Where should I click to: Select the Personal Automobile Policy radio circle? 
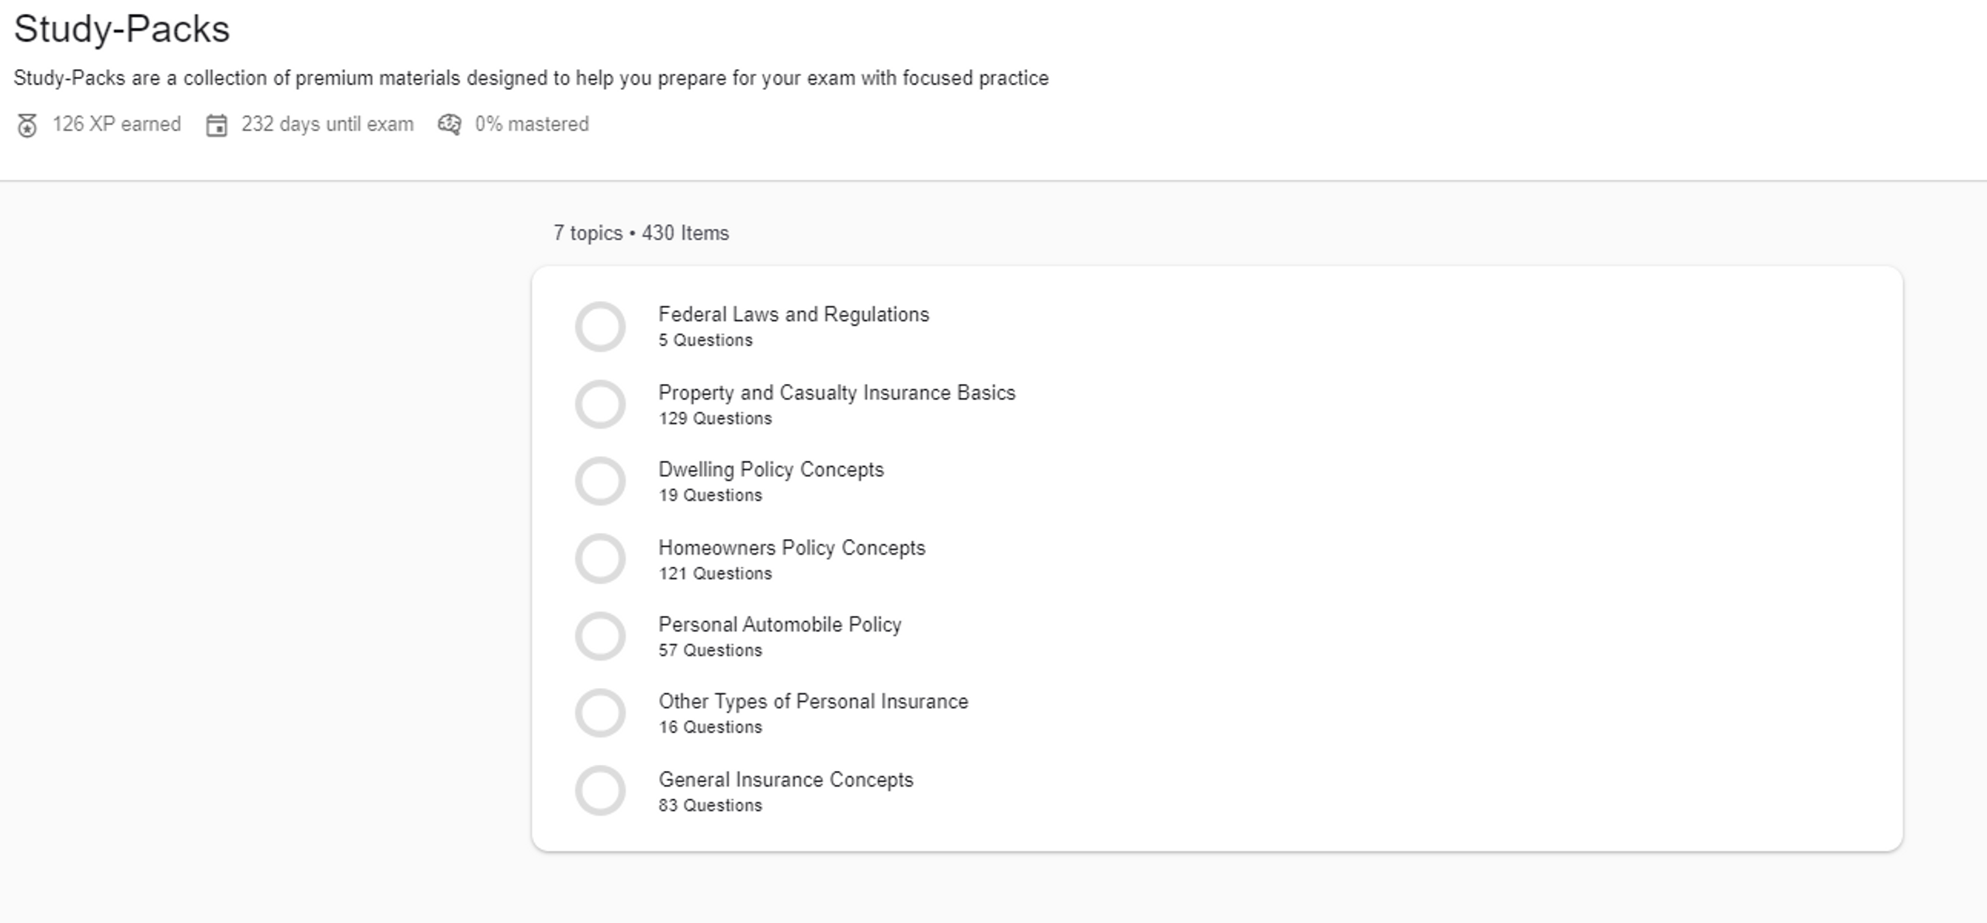click(601, 636)
